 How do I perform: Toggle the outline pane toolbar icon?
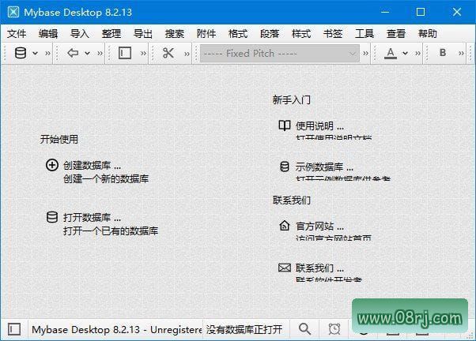125,53
